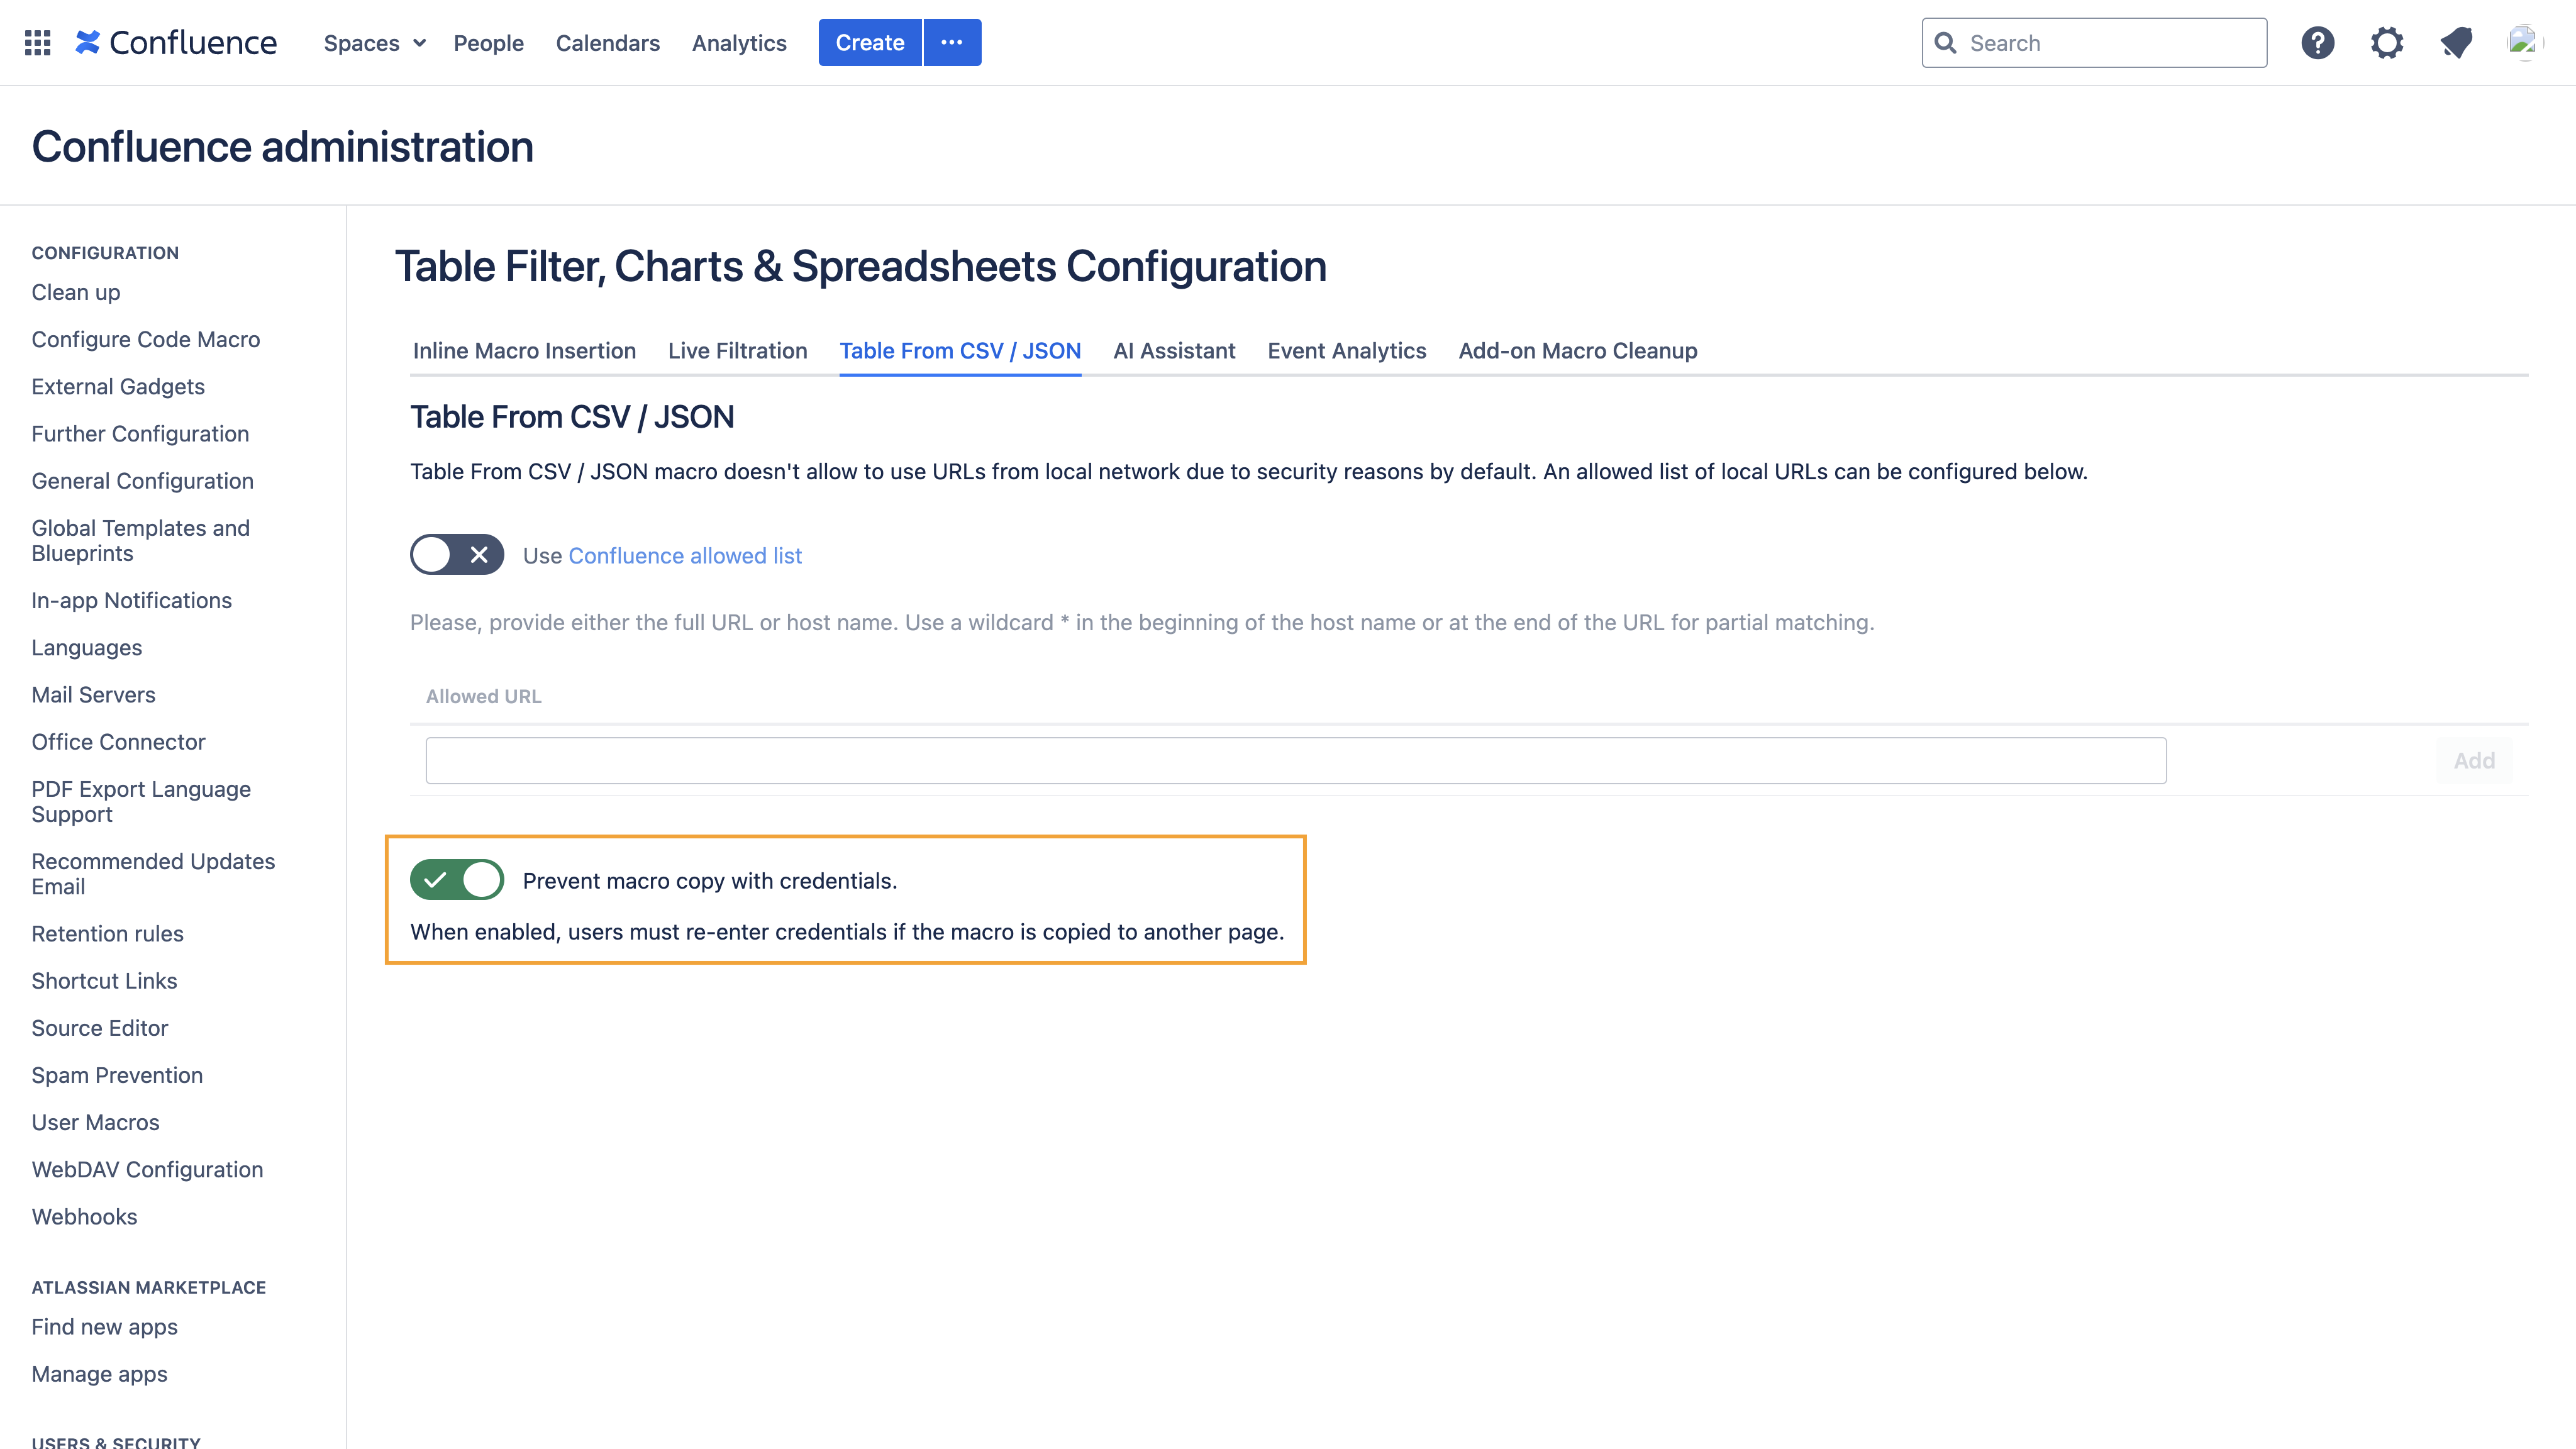Screen dimensions: 2576x1449
Task: Expand the Spaces dropdown
Action: (x=375, y=43)
